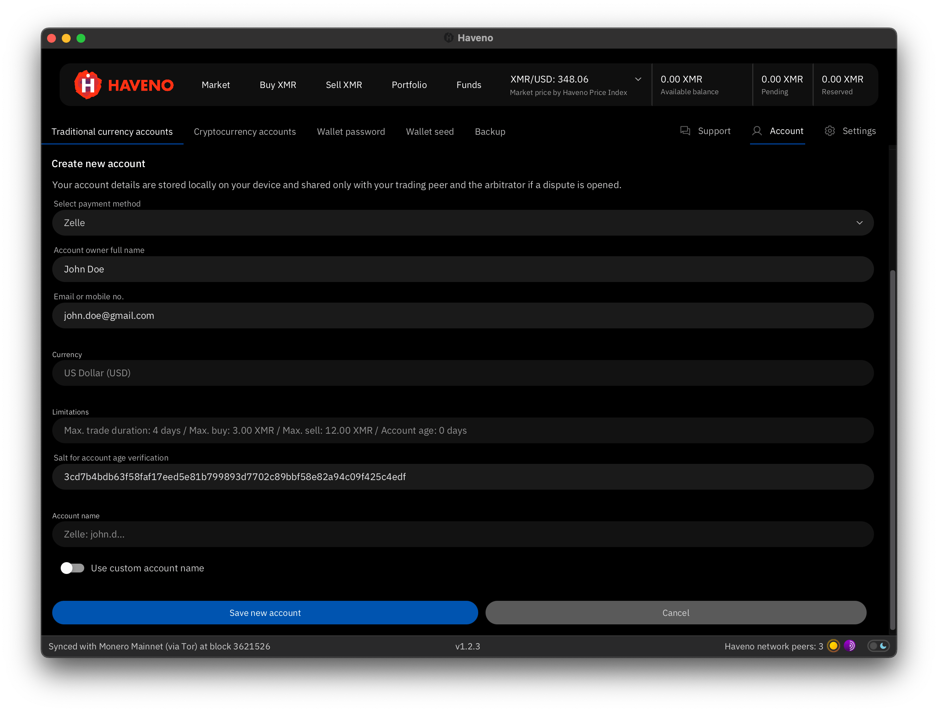
Task: Click the Monero network status icon
Action: pos(834,646)
